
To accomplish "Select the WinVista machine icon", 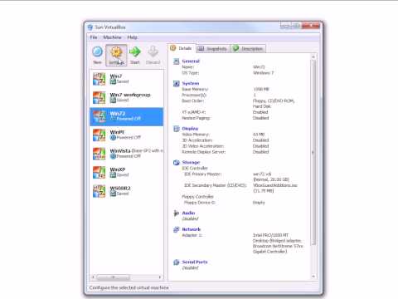I will tap(99, 154).
